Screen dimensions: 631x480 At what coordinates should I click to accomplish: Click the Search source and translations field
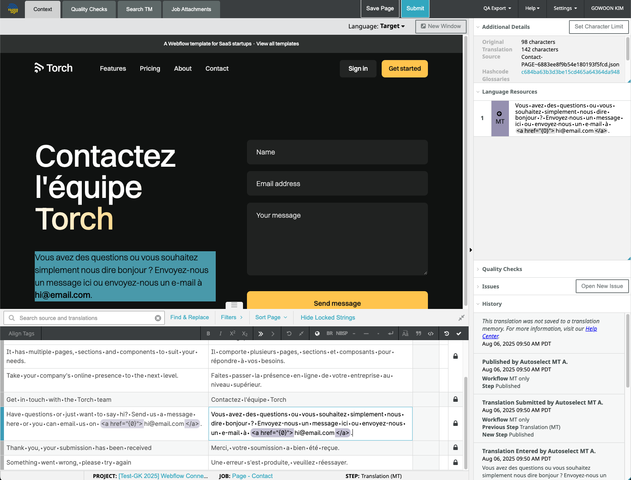(84, 318)
